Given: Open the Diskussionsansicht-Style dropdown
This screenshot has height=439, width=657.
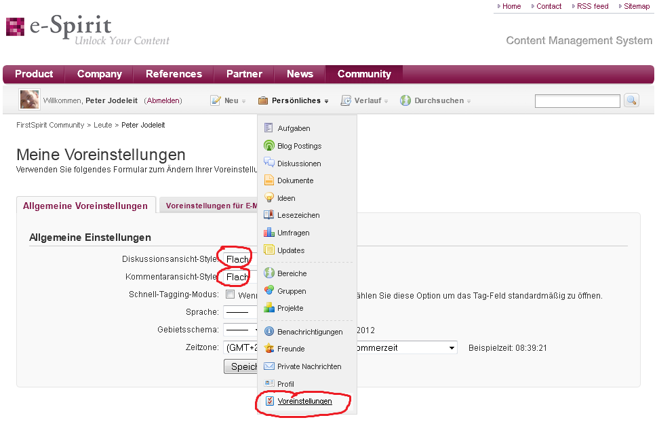Looking at the screenshot, I should [239, 259].
